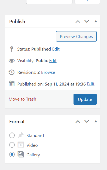The height and width of the screenshot is (170, 107).
Task: Click the Update button
Action: tap(85, 99)
